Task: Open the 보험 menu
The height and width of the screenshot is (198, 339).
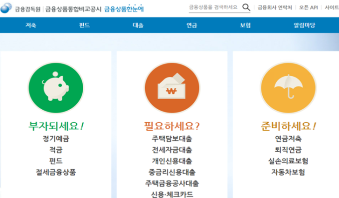Action: (x=245, y=25)
